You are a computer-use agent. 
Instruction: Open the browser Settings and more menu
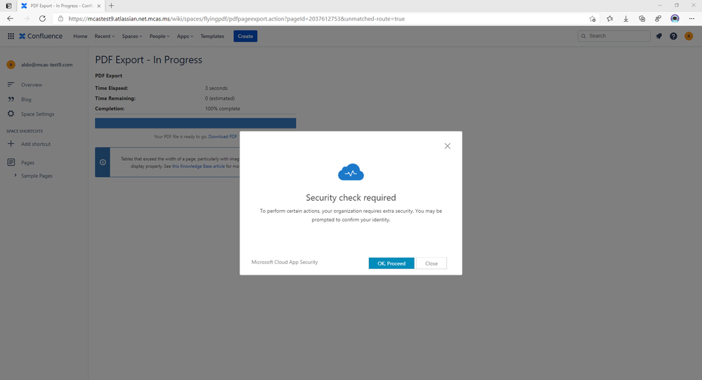(x=691, y=19)
